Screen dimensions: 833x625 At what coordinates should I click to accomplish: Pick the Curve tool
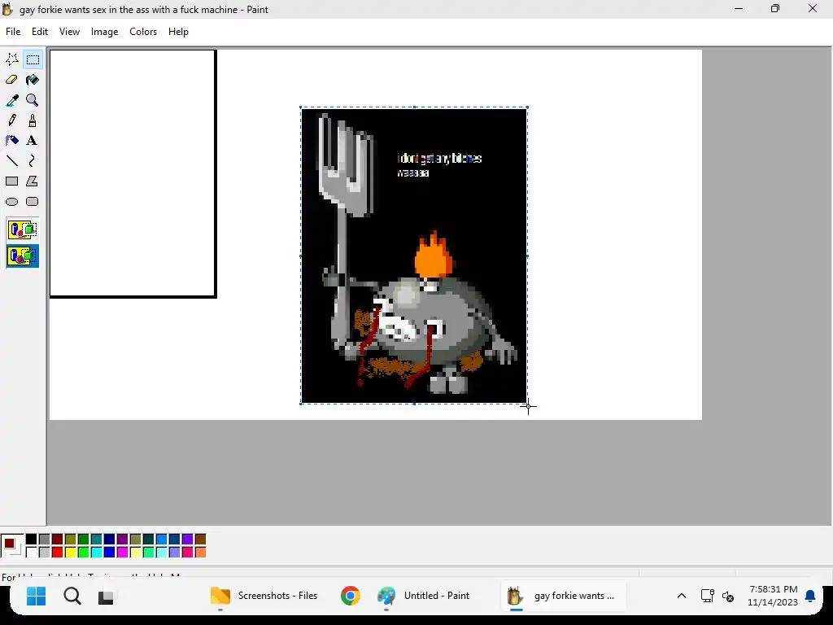[33, 160]
